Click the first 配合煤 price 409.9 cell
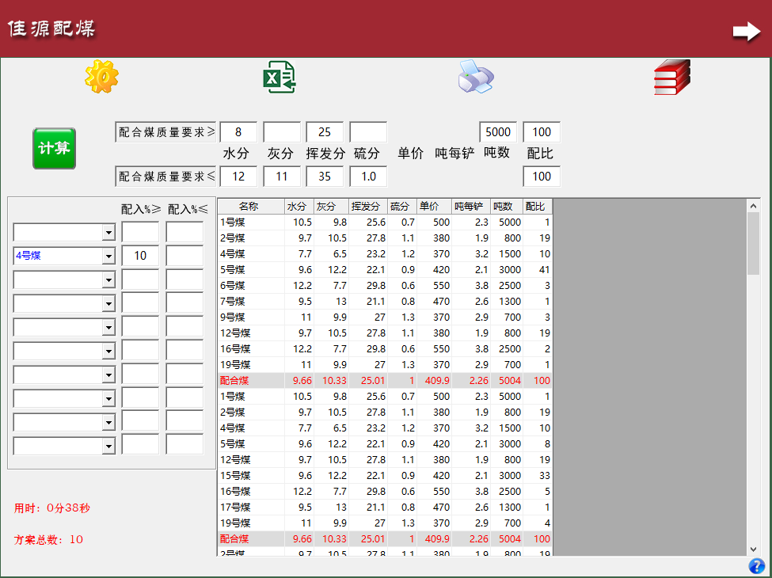The image size is (772, 578). coord(435,381)
